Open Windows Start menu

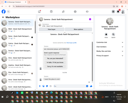(2, 97)
